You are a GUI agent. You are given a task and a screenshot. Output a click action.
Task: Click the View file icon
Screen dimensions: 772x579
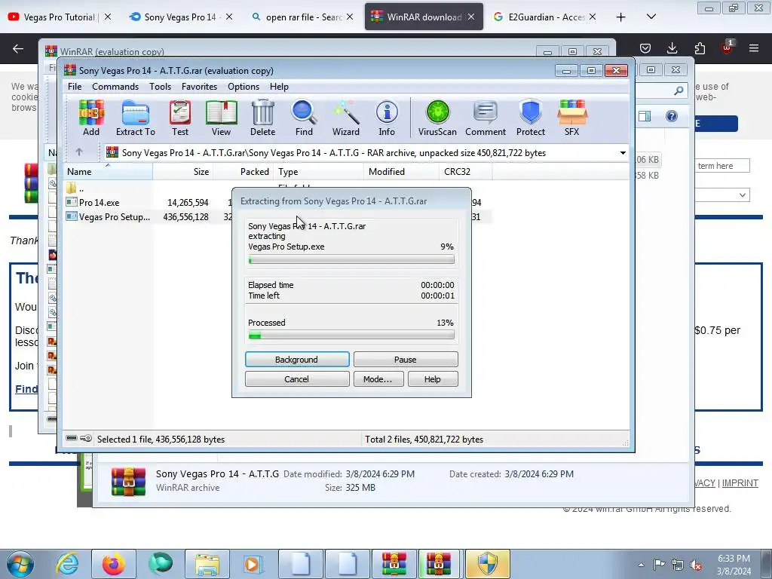pos(221,118)
